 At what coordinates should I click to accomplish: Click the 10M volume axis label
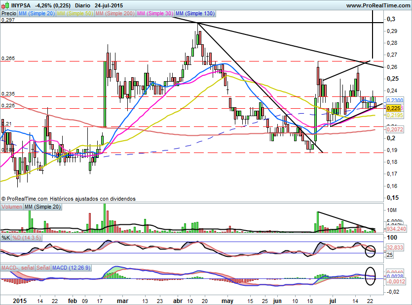pyautogui.click(x=392, y=210)
